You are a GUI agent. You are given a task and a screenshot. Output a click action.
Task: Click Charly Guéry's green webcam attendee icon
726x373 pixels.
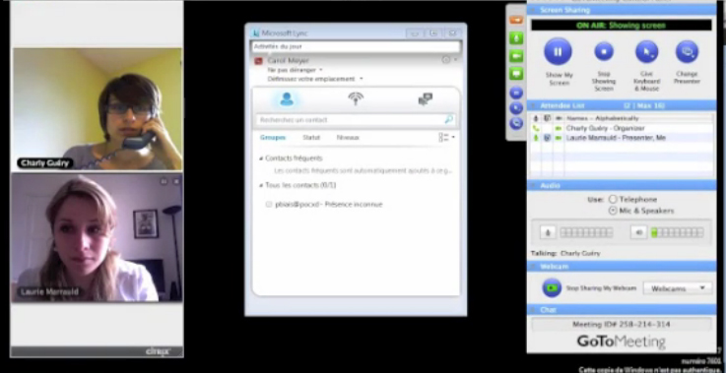pyautogui.click(x=559, y=128)
